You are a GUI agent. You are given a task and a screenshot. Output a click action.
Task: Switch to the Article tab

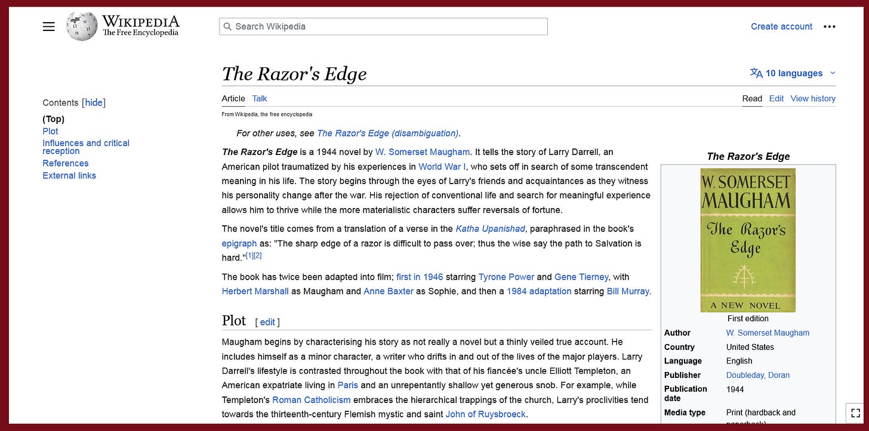[x=233, y=98]
